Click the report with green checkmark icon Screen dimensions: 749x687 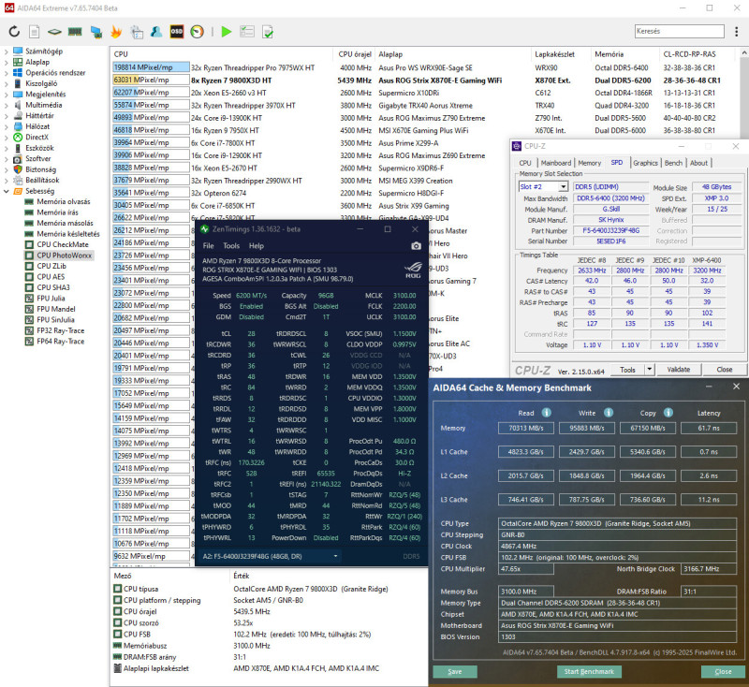pos(268,32)
